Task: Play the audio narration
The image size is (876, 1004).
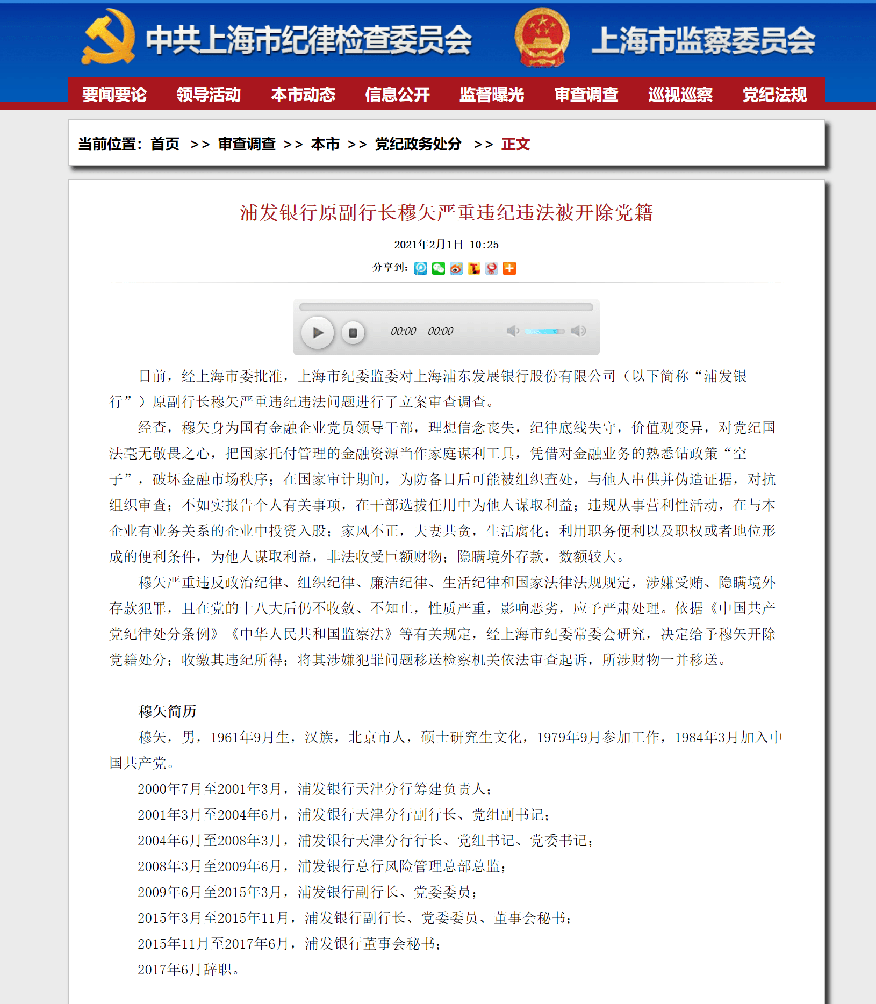Action: tap(318, 333)
